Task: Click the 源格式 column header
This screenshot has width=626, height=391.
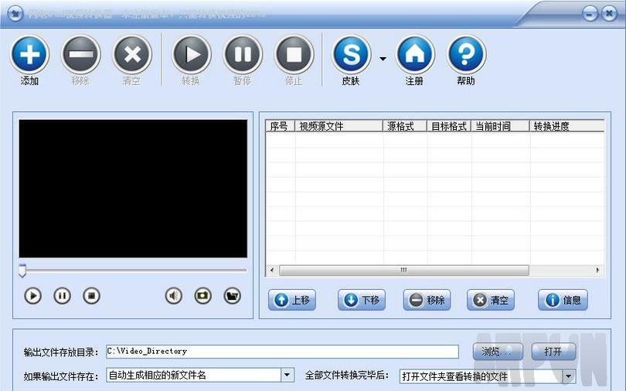Action: coord(405,126)
